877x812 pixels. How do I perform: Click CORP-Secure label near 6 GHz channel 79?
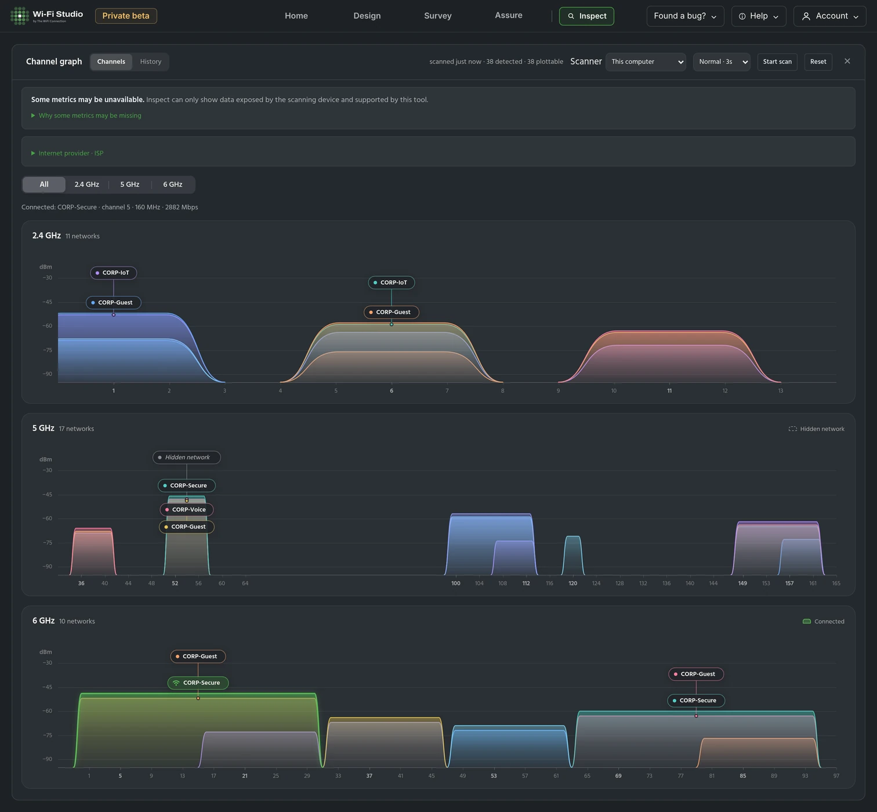point(696,700)
